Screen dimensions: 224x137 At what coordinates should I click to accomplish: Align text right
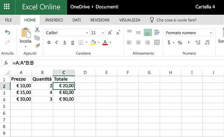(147, 42)
